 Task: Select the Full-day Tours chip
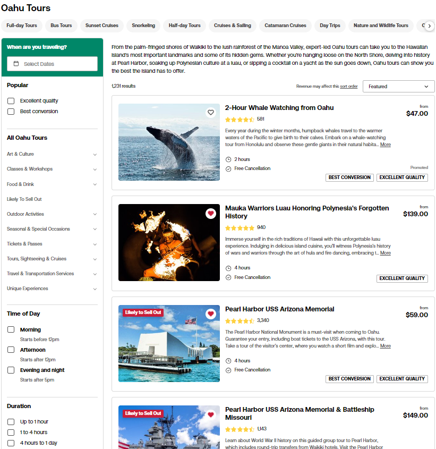[22, 26]
